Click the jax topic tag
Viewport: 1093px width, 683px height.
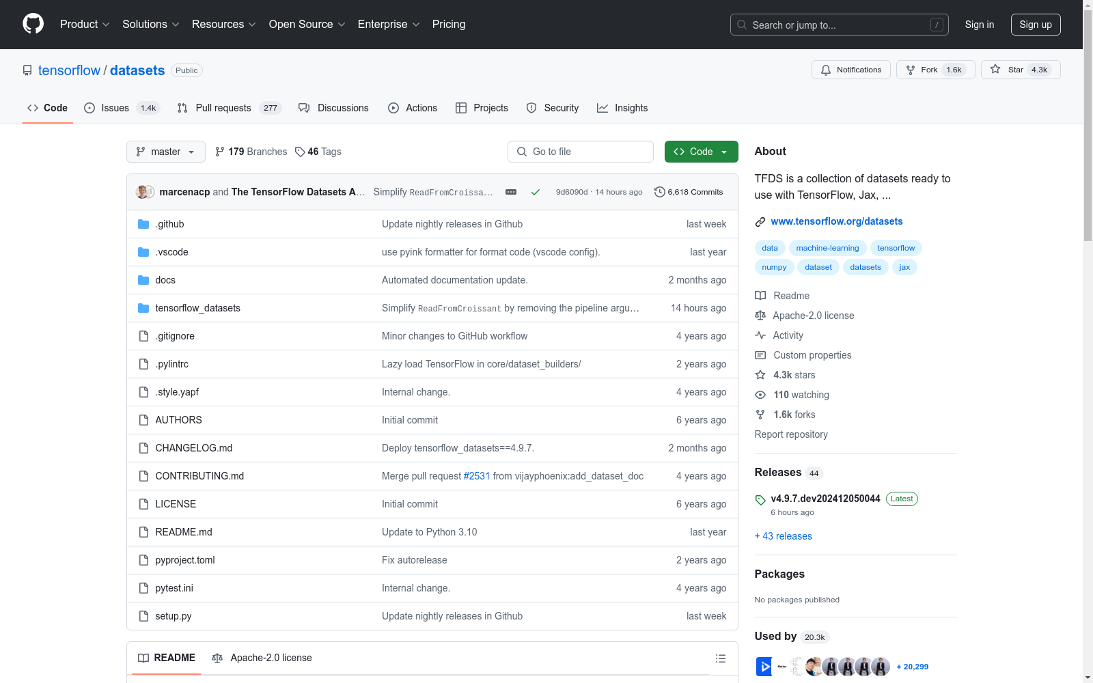(904, 267)
